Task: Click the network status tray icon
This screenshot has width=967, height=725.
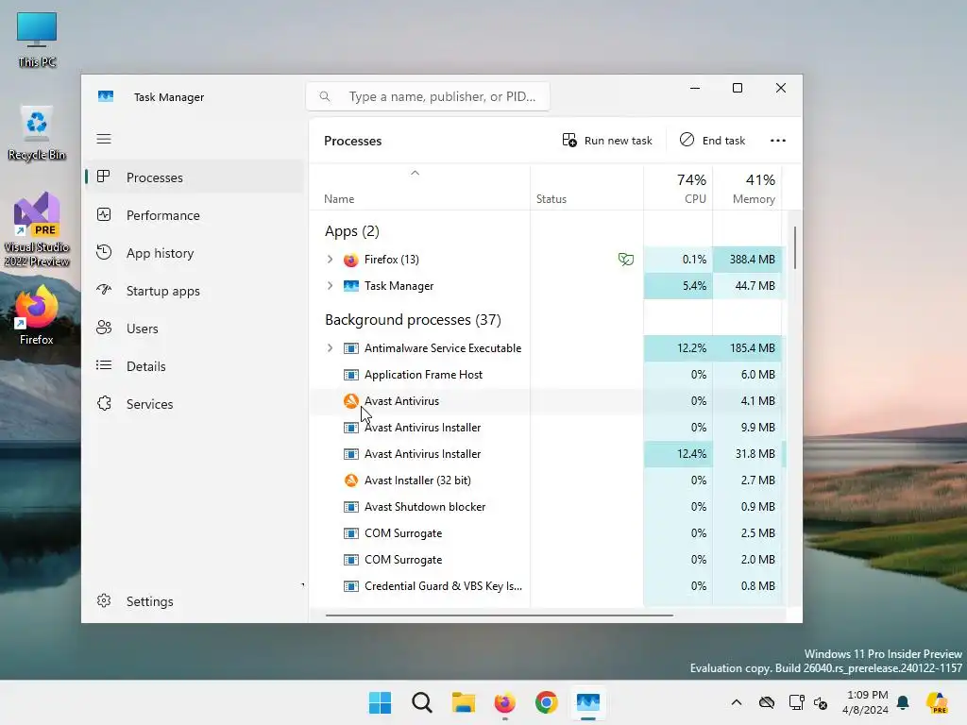Action: [x=796, y=702]
